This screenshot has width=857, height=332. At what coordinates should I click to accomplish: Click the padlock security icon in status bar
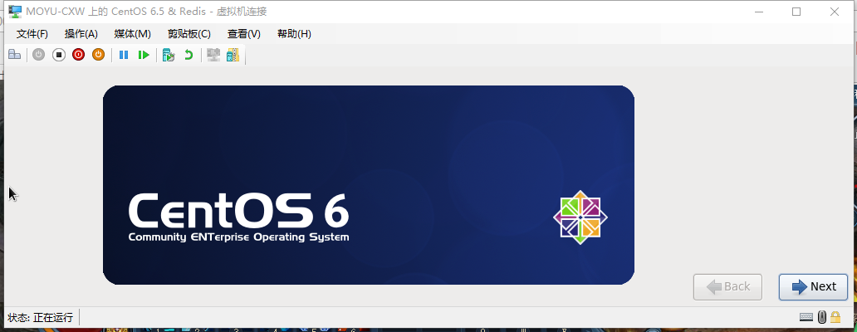tap(835, 317)
